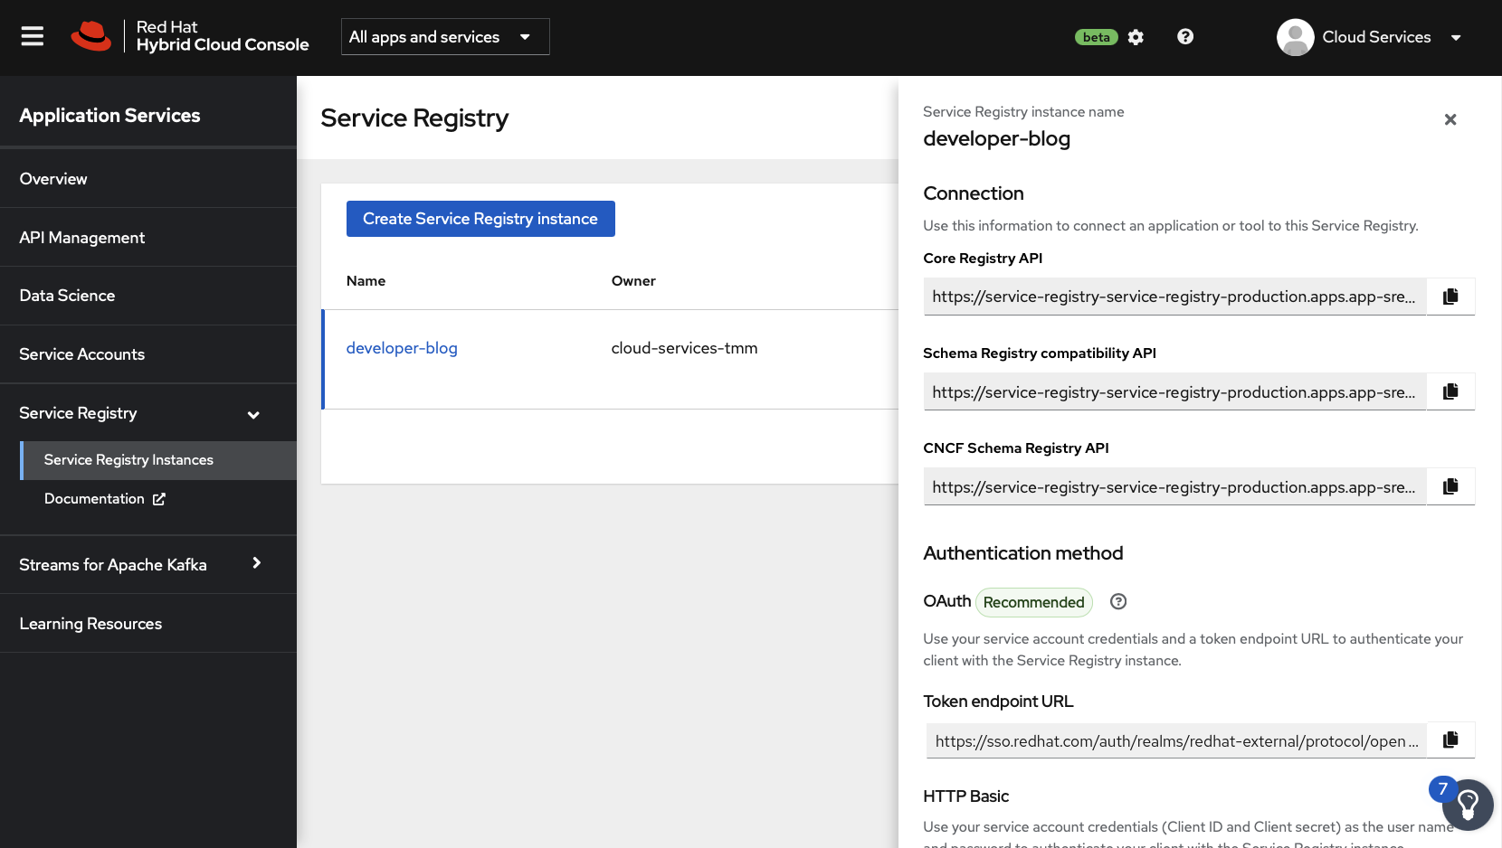Open the All apps and services dropdown
This screenshot has width=1502, height=848.
point(443,36)
